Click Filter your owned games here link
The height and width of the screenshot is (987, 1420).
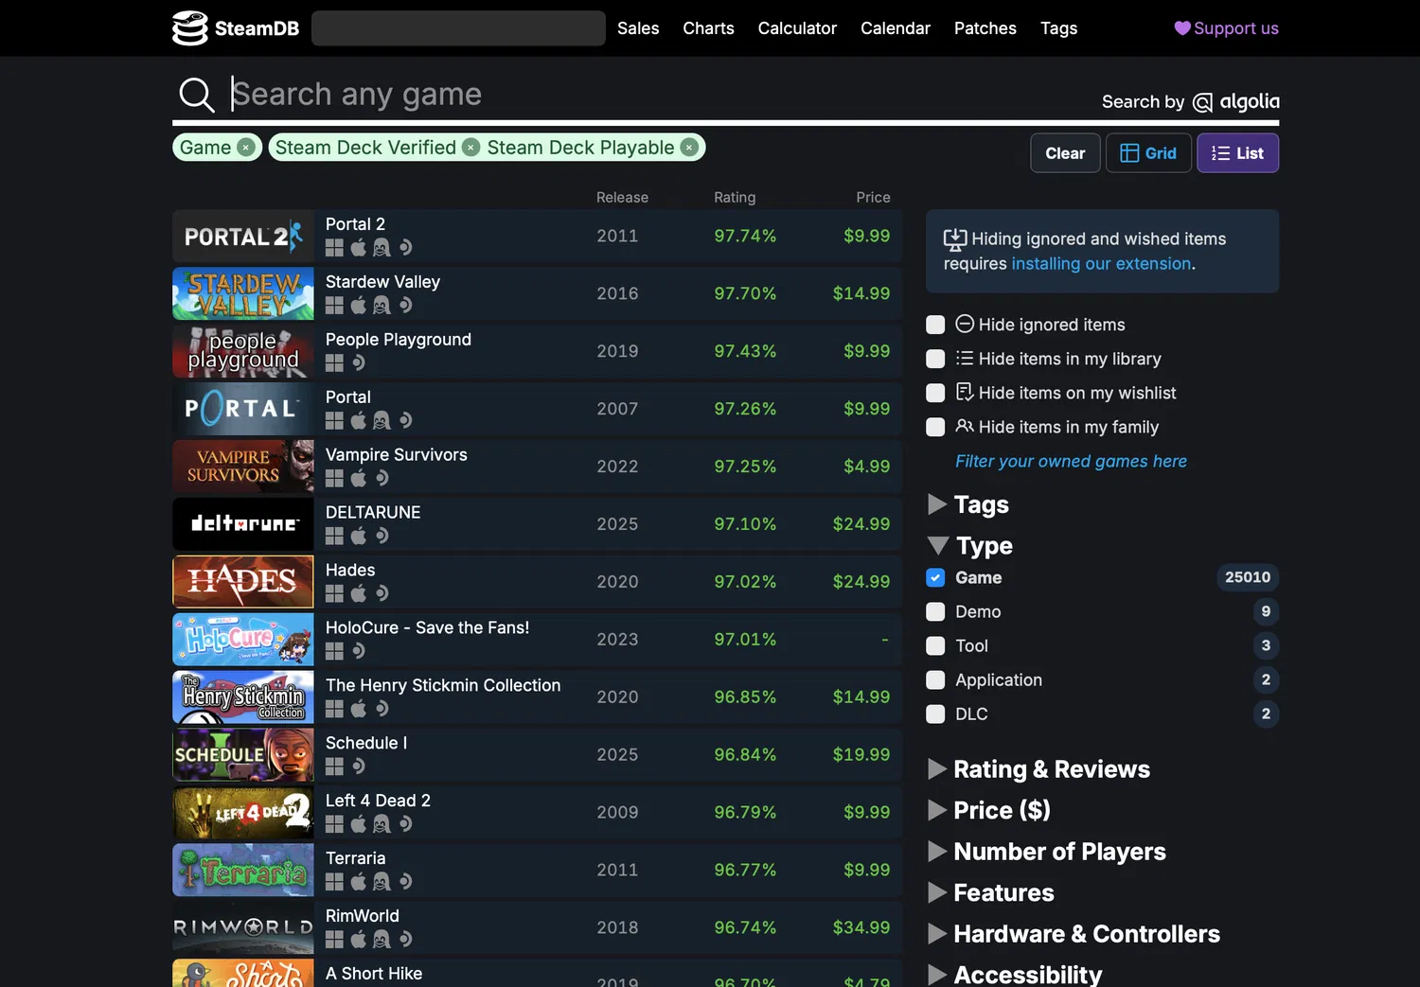pos(1071,461)
